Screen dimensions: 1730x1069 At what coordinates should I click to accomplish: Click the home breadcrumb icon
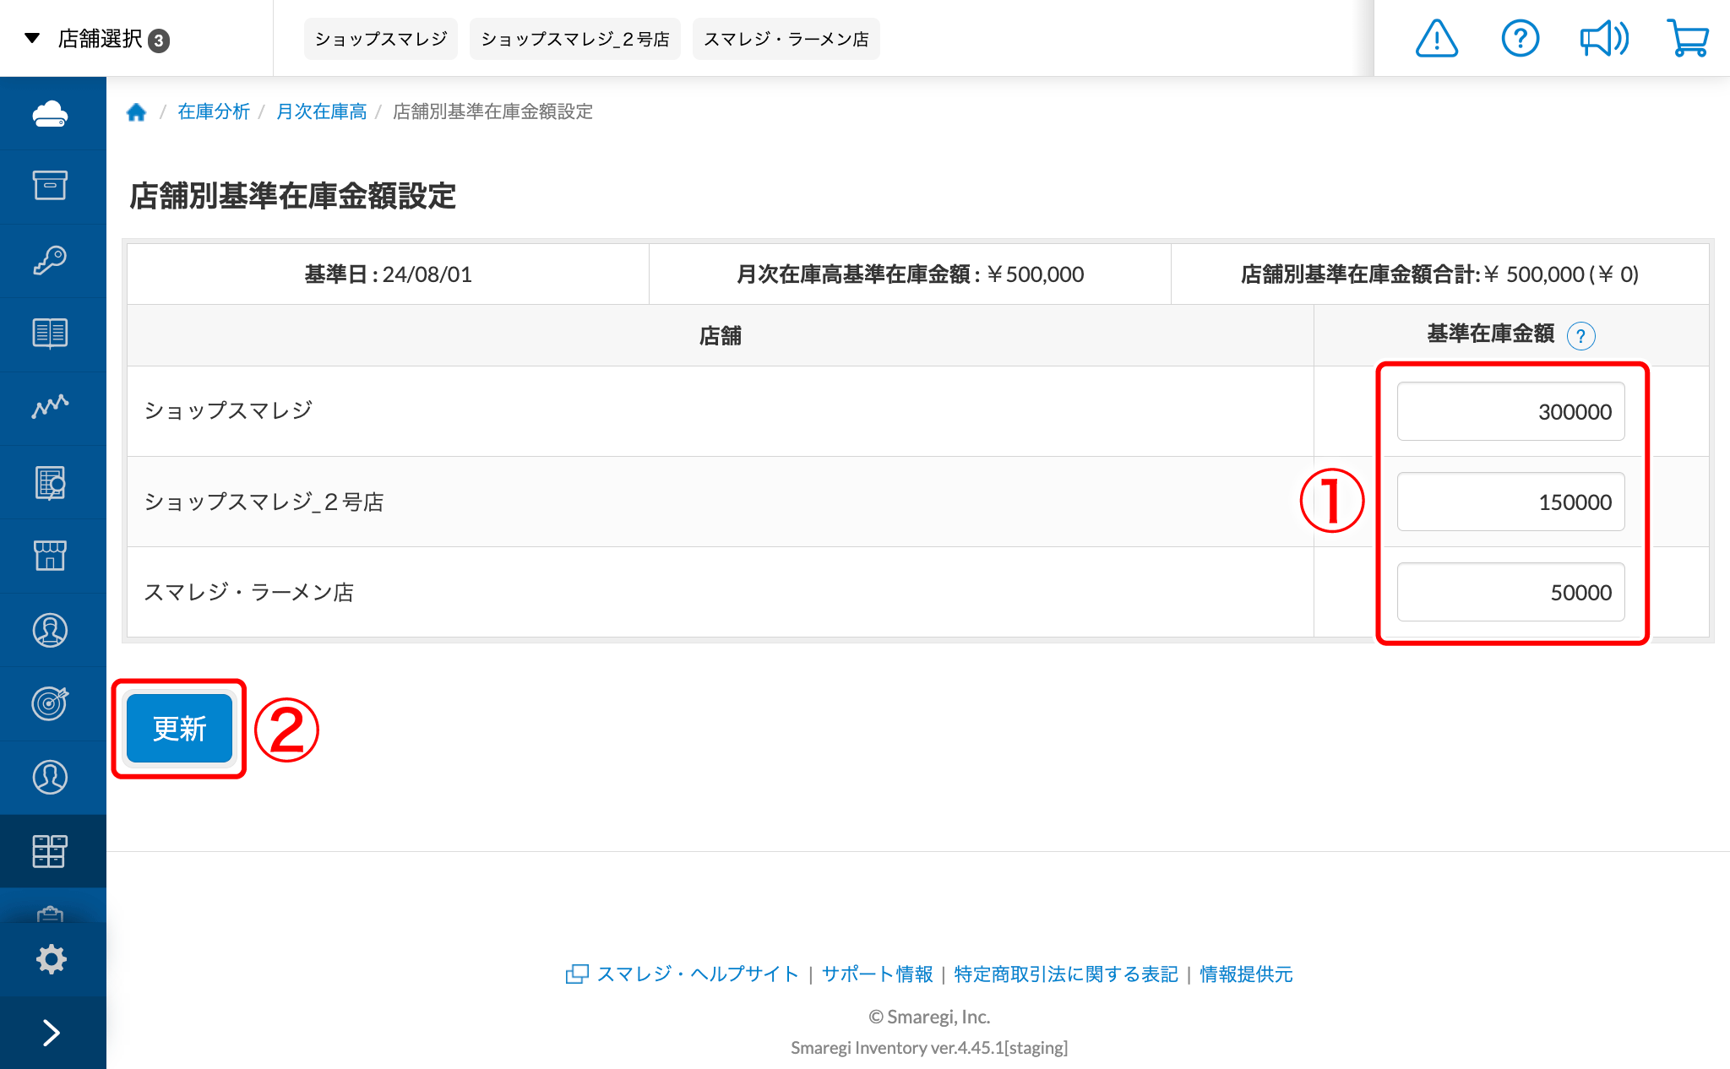pyautogui.click(x=136, y=111)
